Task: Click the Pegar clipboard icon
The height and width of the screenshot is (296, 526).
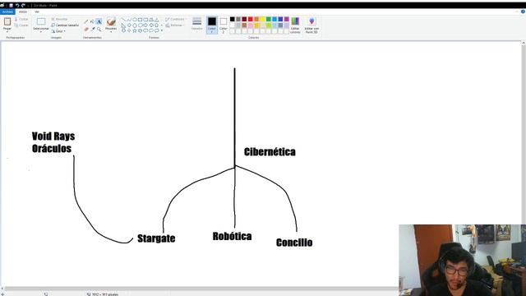Action: [x=7, y=21]
